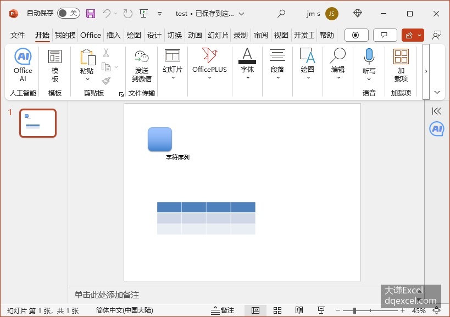Save the presentation with floppy icon

pyautogui.click(x=91, y=14)
